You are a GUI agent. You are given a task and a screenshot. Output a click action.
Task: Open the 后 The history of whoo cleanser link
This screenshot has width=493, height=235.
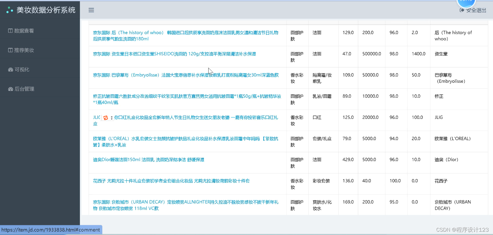click(186, 36)
